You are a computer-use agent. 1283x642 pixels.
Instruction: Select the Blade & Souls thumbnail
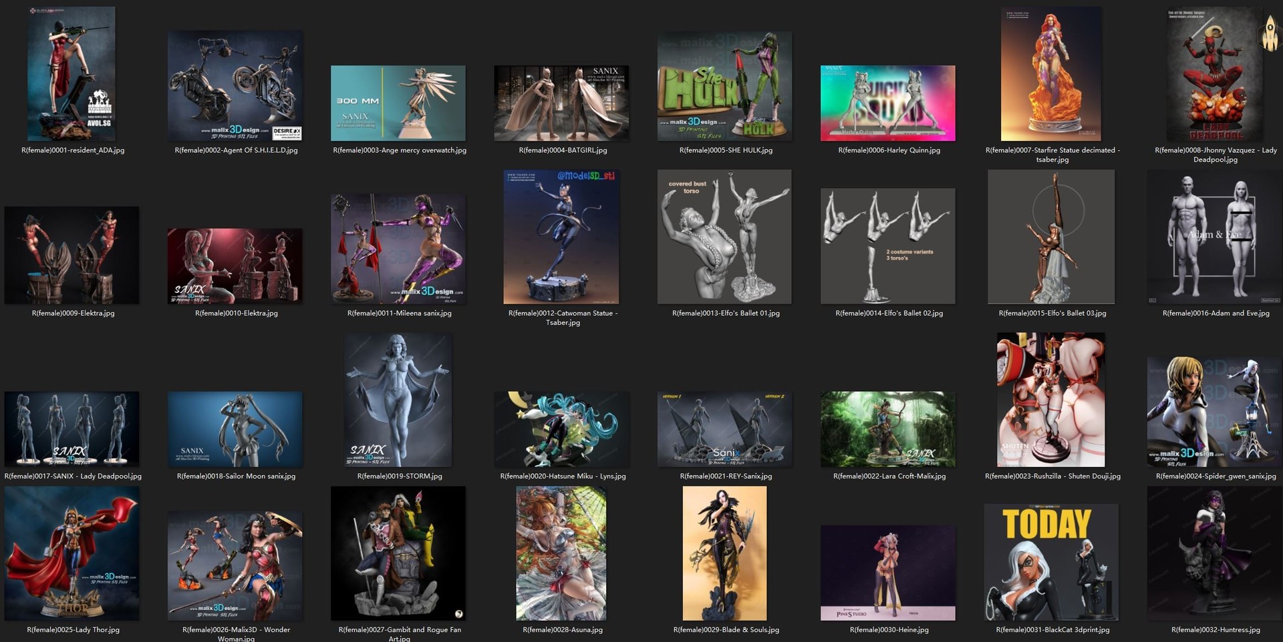[x=725, y=553]
